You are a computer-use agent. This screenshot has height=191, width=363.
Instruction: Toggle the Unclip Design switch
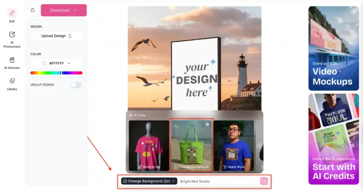(x=76, y=85)
